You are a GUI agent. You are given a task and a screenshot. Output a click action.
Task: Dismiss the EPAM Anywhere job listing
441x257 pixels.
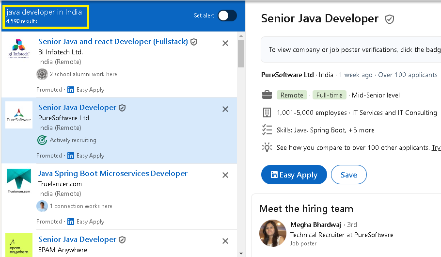tap(225, 241)
